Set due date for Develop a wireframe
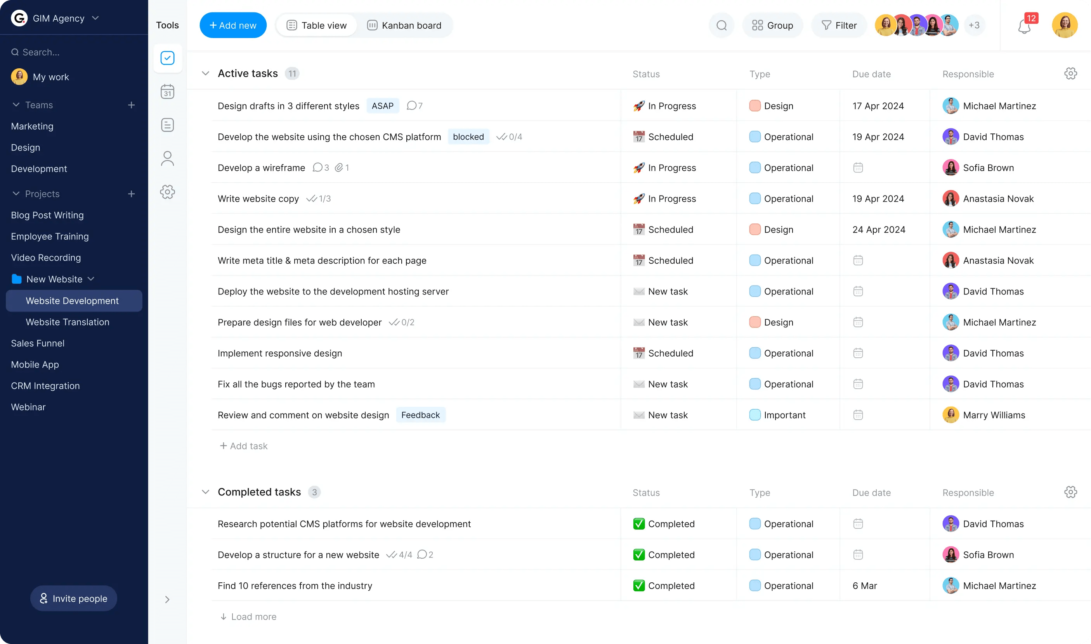This screenshot has width=1091, height=644. pyautogui.click(x=857, y=168)
